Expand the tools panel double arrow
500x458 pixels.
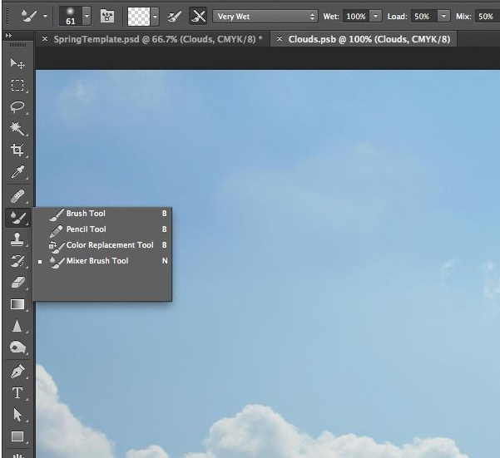(8, 36)
